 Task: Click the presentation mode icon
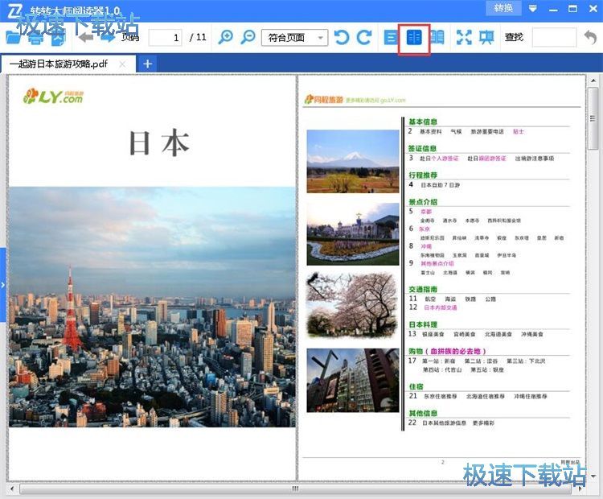click(486, 37)
